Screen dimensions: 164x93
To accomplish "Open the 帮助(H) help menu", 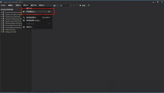I will coord(42,5).
